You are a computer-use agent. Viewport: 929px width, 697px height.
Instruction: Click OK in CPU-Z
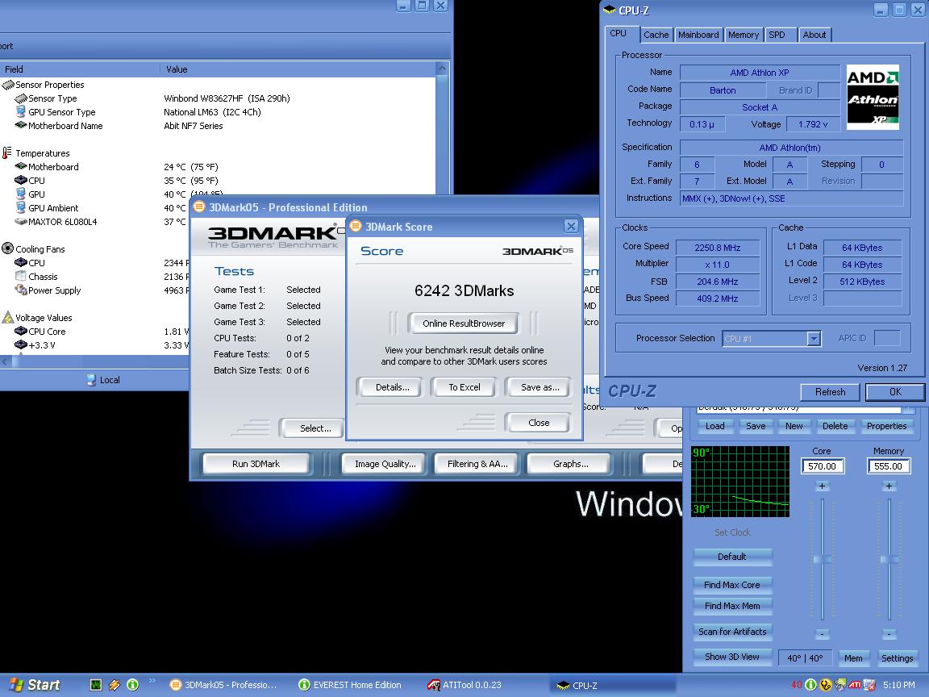(894, 392)
